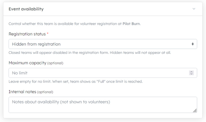
Task: Click the Internal notes resize handle
Action: [195, 111]
